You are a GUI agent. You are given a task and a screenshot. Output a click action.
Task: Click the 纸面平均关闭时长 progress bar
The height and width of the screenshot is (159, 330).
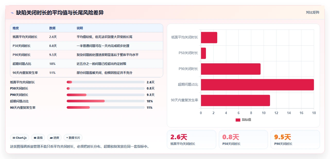106,82
